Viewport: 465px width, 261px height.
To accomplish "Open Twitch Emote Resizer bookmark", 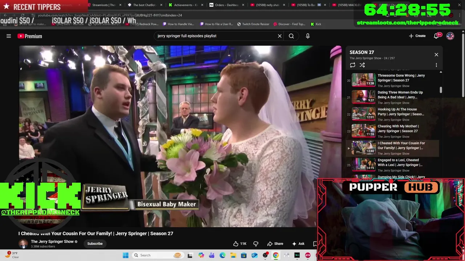I will pos(253,24).
